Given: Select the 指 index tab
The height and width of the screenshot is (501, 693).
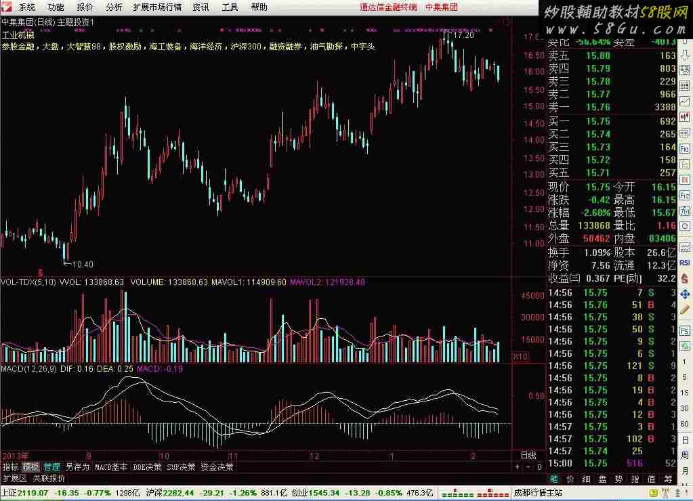Looking at the screenshot, I should click(x=635, y=479).
